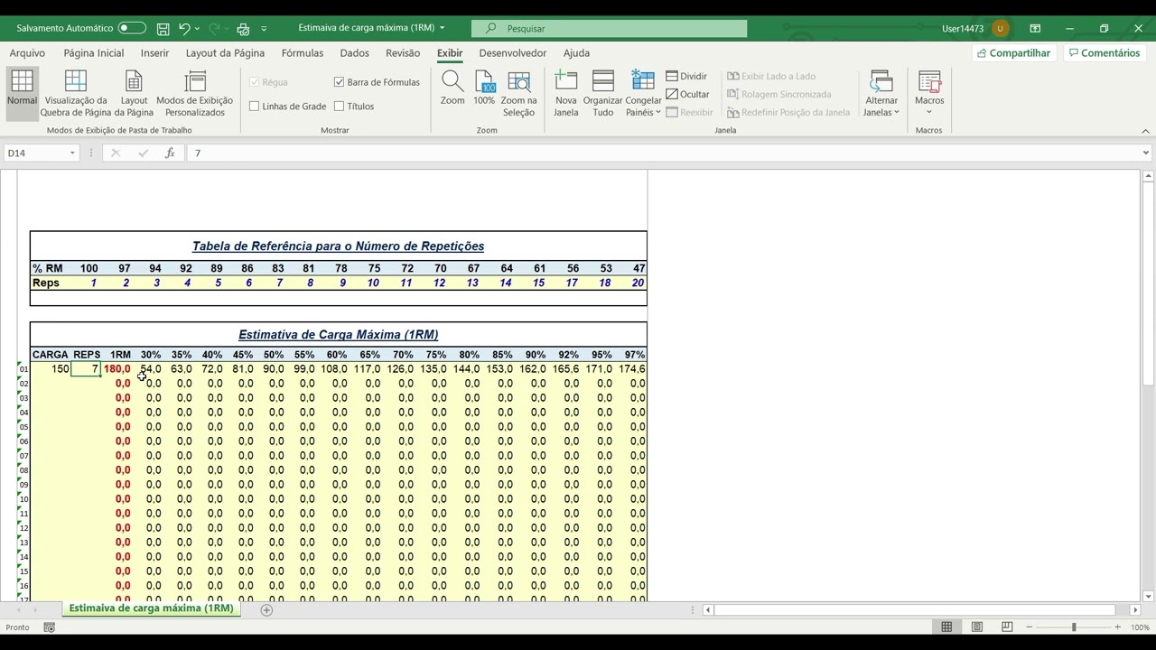Click the Print Preview quick access icon
The image size is (1156, 650).
tap(243, 29)
